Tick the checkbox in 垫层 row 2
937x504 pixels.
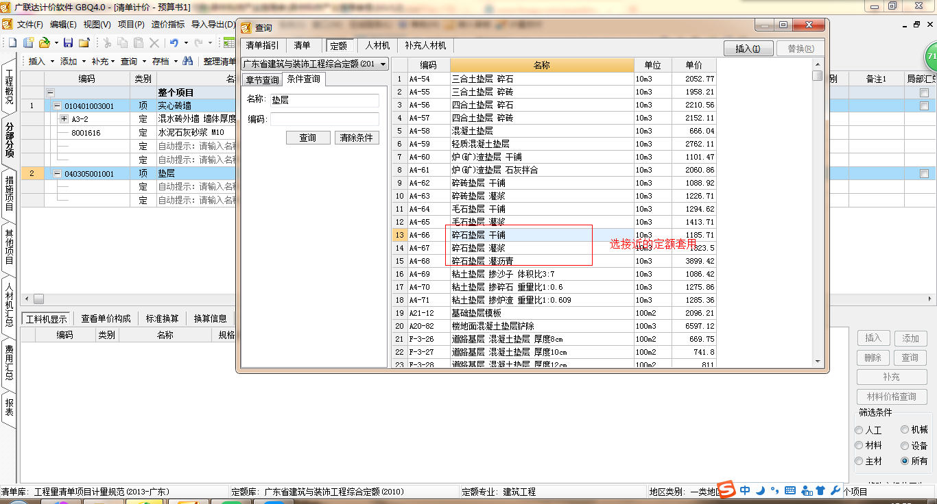point(925,174)
